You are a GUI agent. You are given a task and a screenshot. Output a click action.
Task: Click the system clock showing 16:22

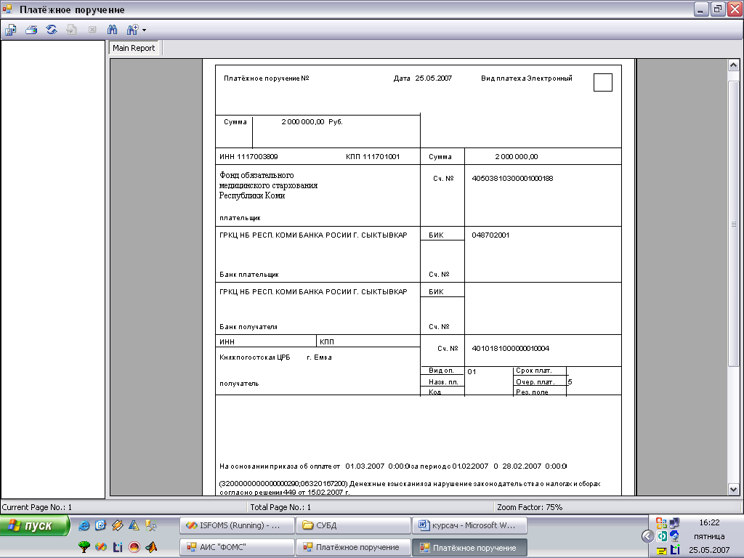[709, 522]
